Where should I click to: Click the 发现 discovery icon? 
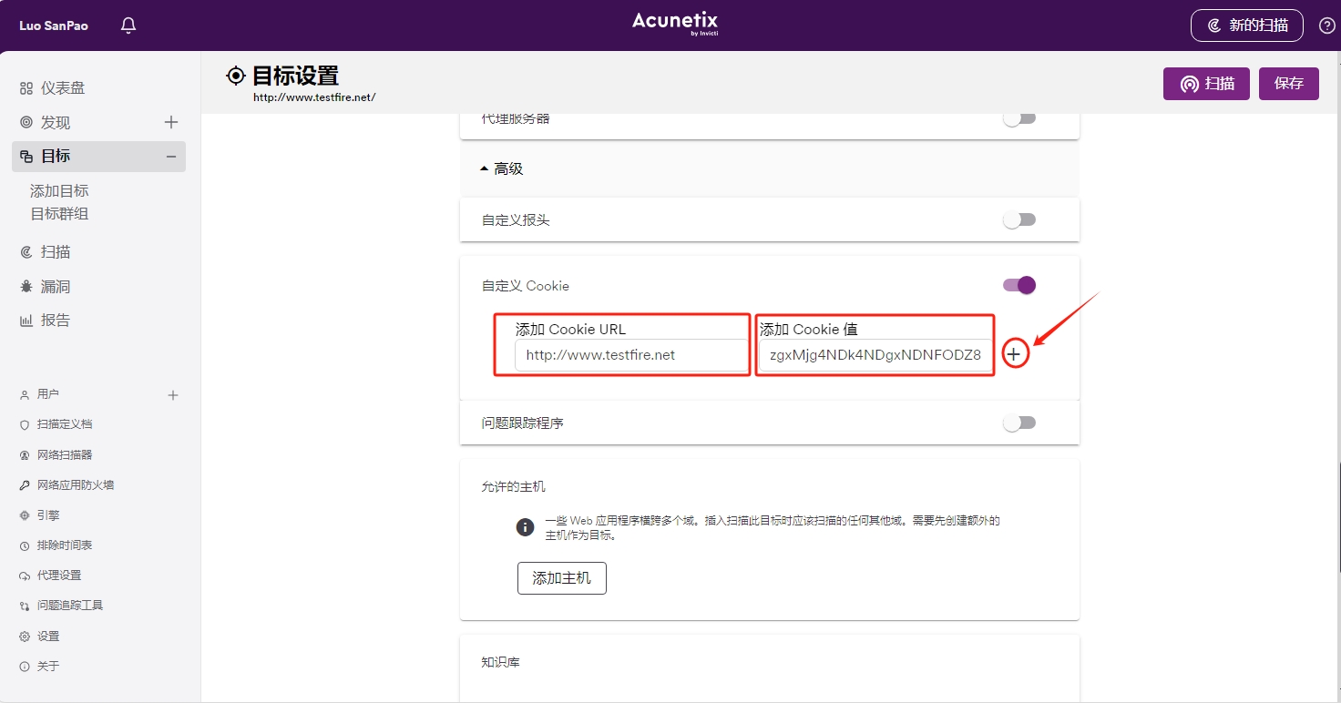point(26,123)
